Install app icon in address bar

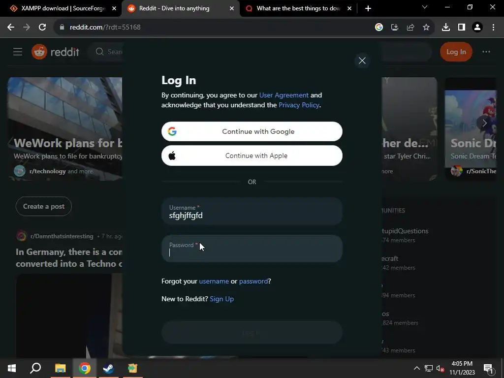coord(395,28)
